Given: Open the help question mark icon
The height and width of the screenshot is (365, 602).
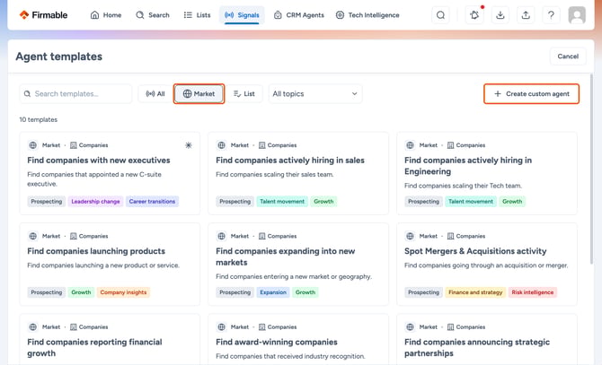Looking at the screenshot, I should (551, 15).
